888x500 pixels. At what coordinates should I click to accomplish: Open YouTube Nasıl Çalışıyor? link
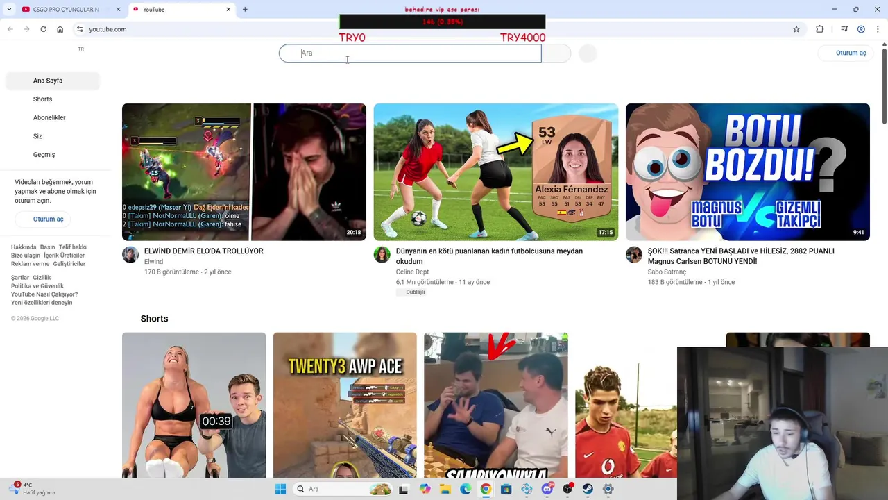click(44, 294)
